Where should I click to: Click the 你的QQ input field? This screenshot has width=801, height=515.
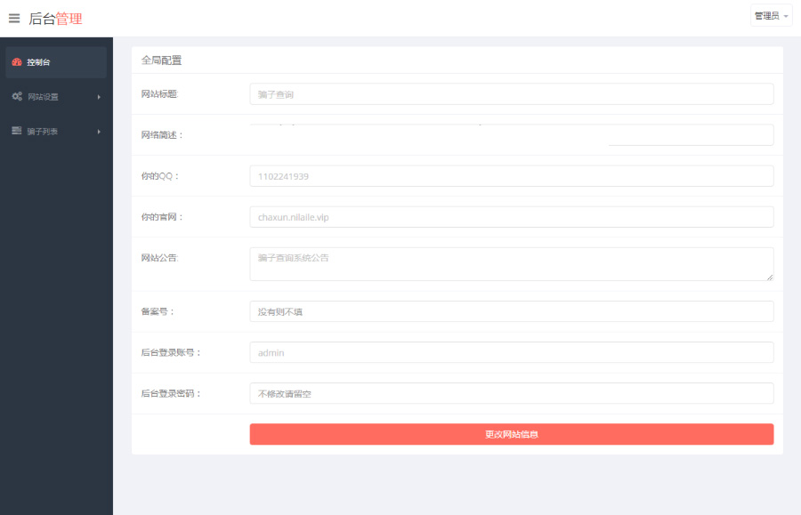coord(511,176)
